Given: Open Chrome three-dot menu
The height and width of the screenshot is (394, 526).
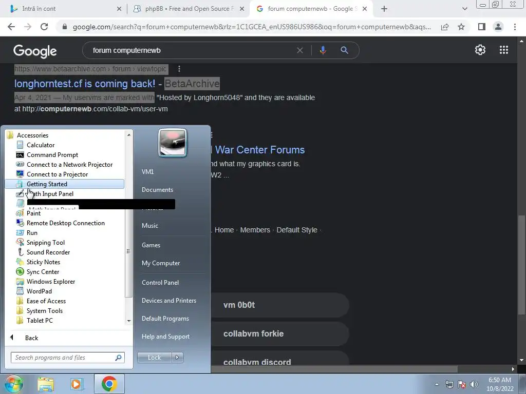Looking at the screenshot, I should pyautogui.click(x=515, y=27).
